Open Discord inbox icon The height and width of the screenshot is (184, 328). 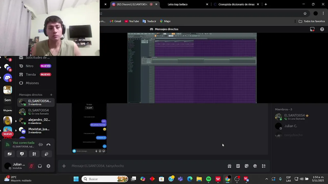[x=312, y=29]
